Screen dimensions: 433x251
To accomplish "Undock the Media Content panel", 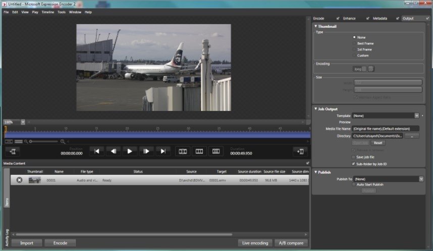I will [308, 163].
